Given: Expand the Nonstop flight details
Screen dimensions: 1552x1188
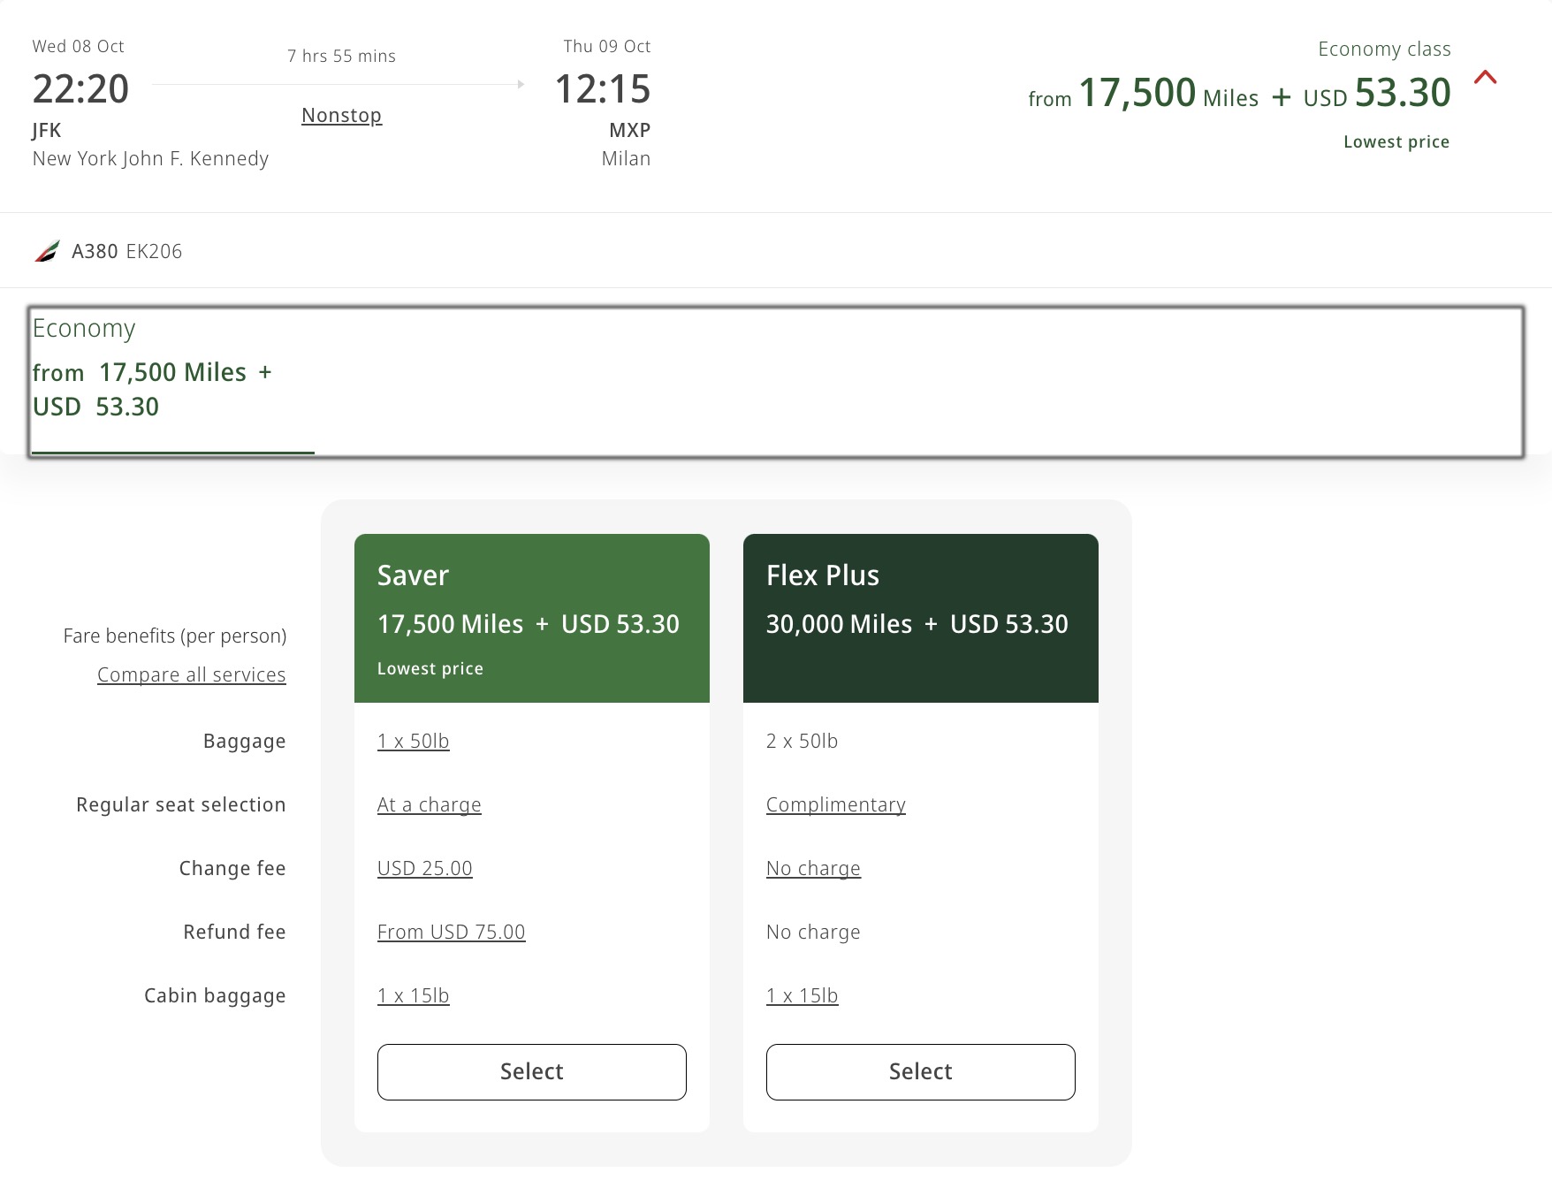Looking at the screenshot, I should pos(341,115).
